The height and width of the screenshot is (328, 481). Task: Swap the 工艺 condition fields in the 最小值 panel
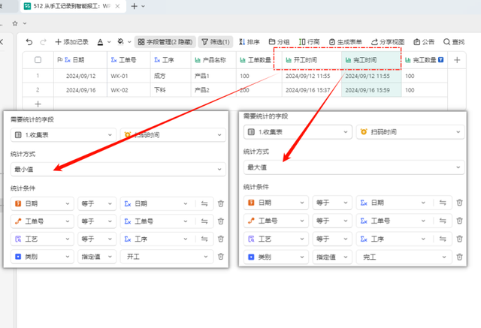tap(204, 239)
